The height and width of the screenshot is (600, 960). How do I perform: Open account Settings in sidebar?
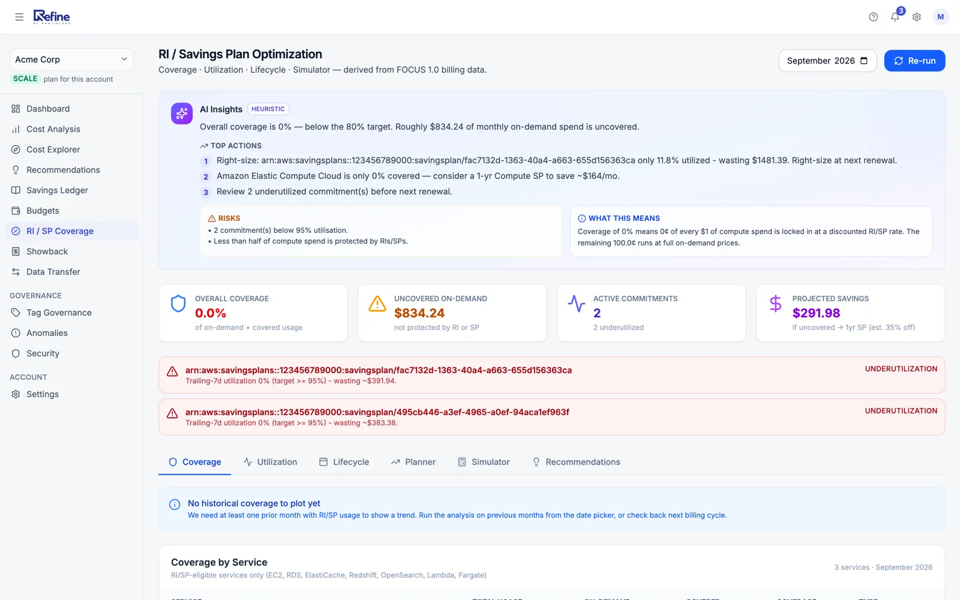(72, 394)
